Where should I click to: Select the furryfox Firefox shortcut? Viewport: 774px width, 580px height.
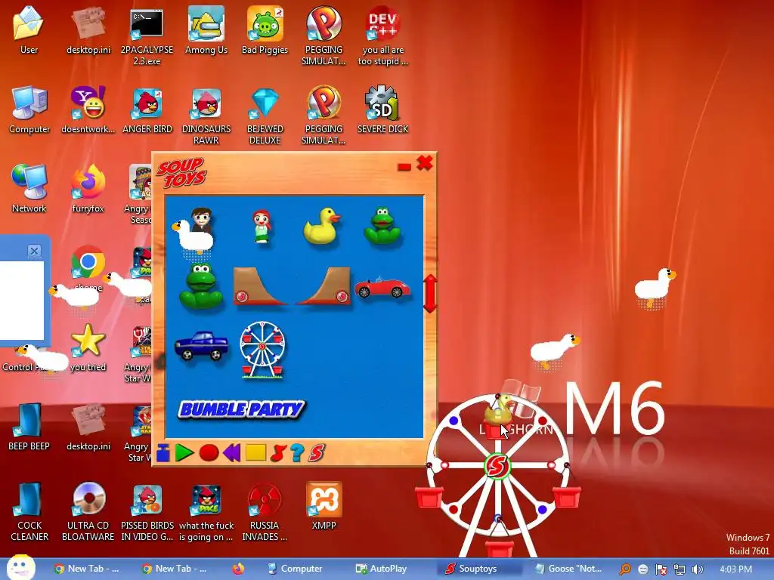point(88,188)
